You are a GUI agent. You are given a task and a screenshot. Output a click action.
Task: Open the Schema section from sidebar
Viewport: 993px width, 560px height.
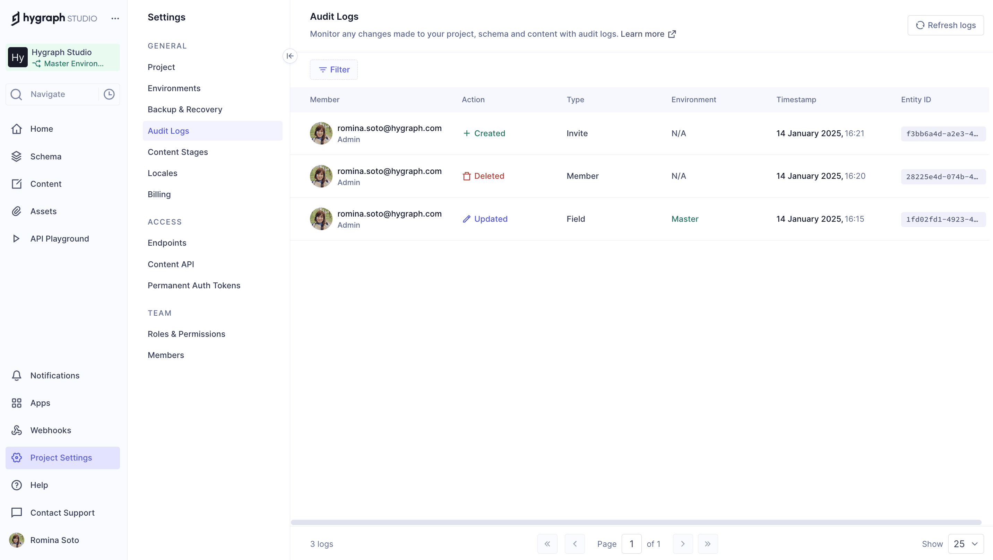46,156
